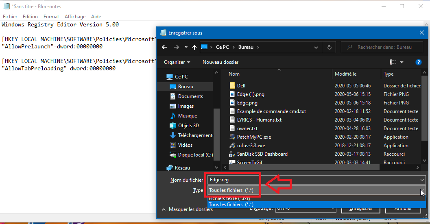Choose Tous les fichiers (*.*) in dropdown list

(x=316, y=204)
